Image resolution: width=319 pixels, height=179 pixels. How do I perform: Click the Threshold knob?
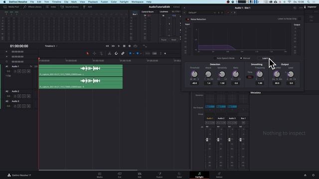tap(194, 74)
